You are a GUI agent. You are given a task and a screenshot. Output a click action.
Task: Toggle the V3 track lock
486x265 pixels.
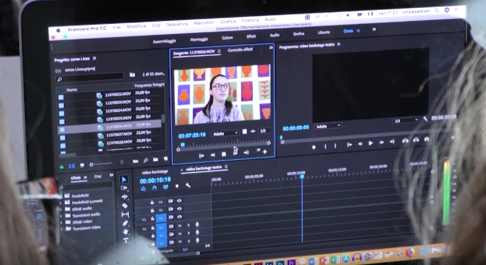(152, 202)
